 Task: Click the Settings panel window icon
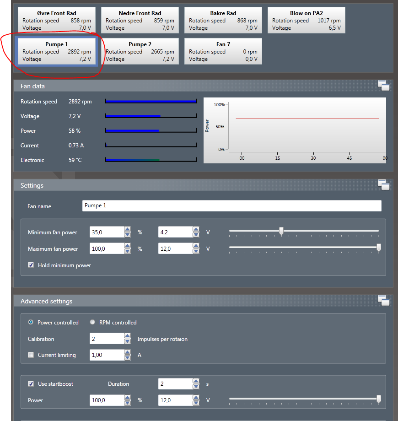point(383,185)
